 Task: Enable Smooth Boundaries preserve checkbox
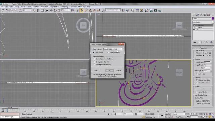coord(197,83)
